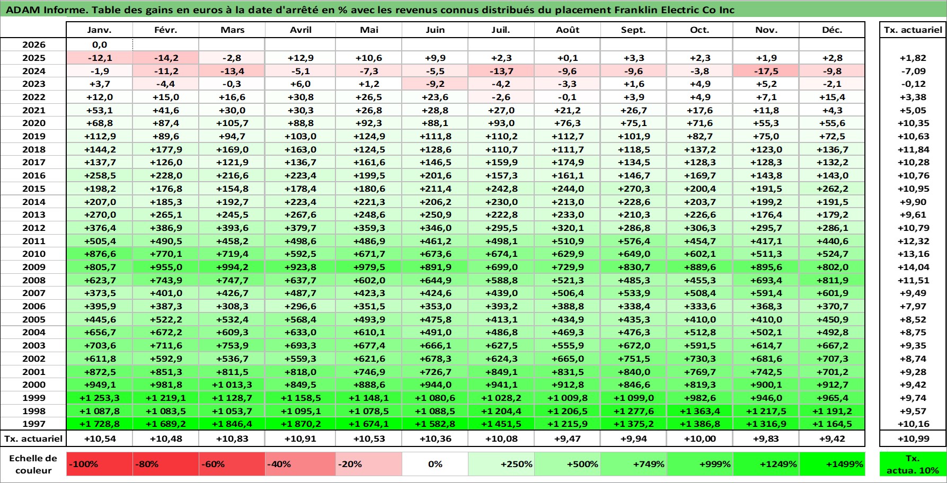Click the Juil. column header

[501, 30]
